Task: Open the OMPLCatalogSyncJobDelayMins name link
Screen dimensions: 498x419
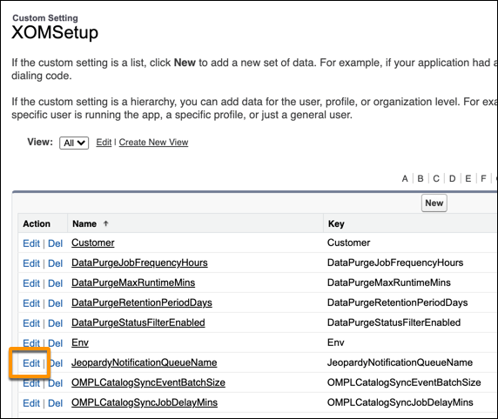Action: tap(145, 402)
